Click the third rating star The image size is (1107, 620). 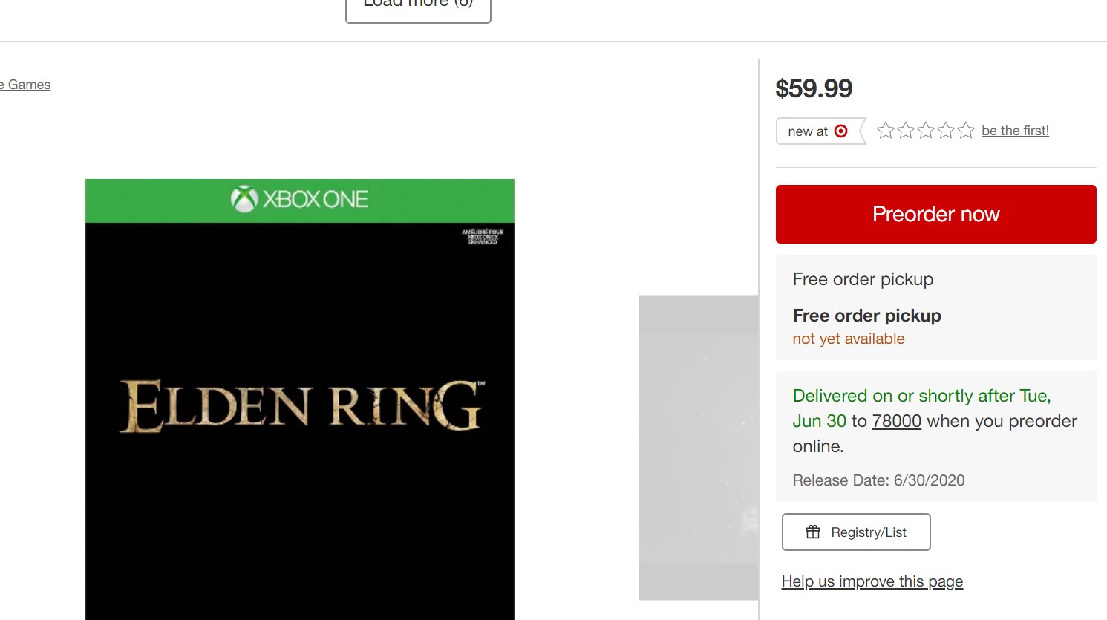tap(925, 131)
